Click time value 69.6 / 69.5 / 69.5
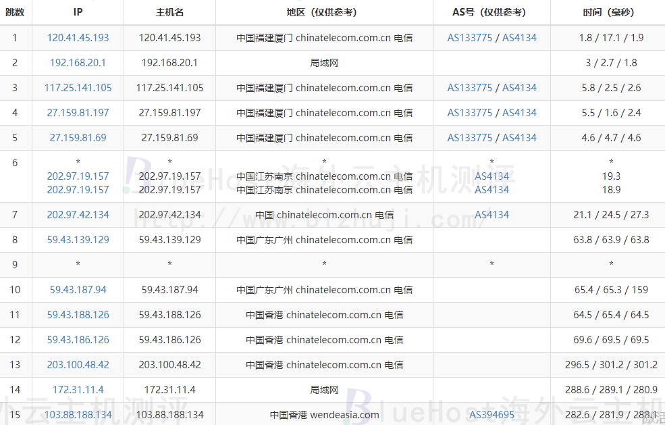 (x=611, y=340)
